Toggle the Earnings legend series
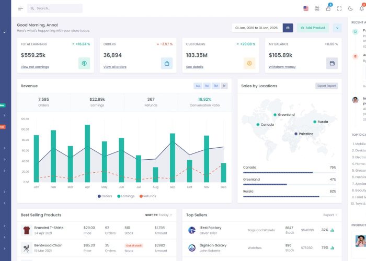This screenshot has width=366, height=261. pyautogui.click(x=126, y=196)
